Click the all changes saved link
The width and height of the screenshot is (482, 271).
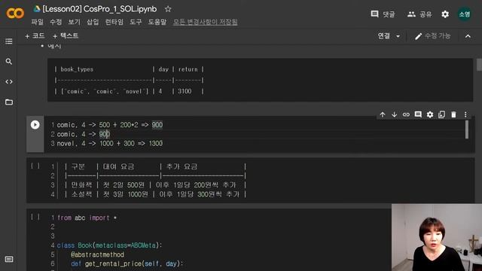click(x=205, y=22)
